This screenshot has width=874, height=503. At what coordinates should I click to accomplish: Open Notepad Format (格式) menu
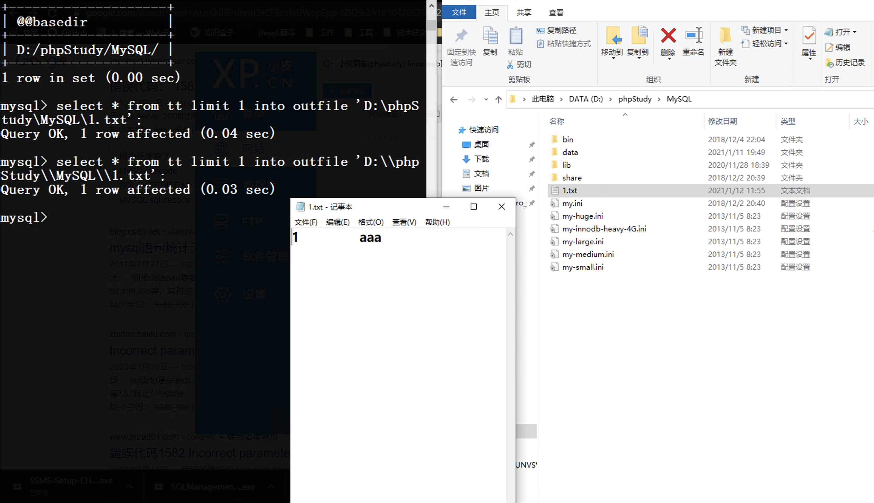tap(370, 222)
